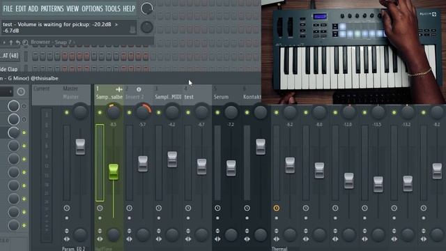Click the Browser search magnifier icon
Image resolution: width=446 pixels, height=251 pixels.
click(25, 43)
